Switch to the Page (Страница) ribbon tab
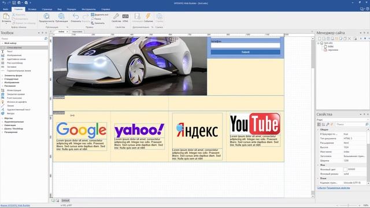370x208 pixels. click(47, 9)
